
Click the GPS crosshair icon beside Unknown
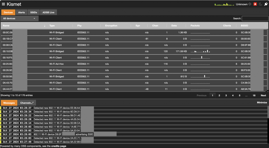click(250, 4)
